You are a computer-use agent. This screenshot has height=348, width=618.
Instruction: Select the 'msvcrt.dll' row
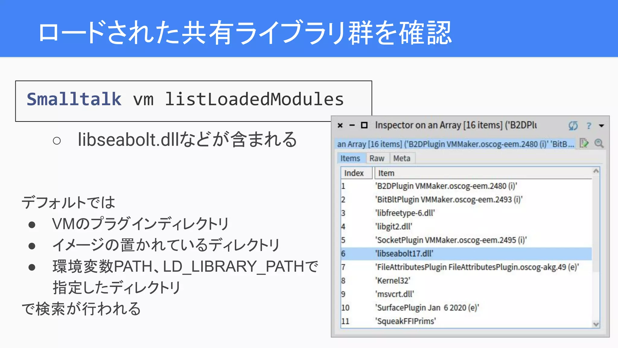click(x=466, y=294)
